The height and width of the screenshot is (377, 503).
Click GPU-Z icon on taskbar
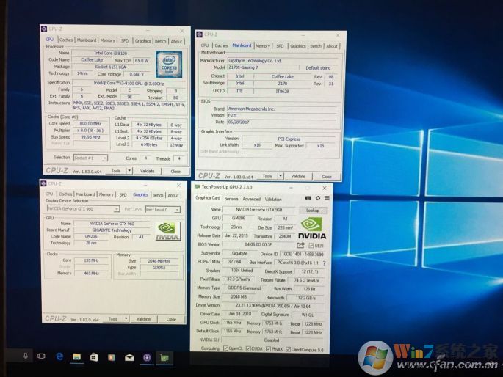pos(164,358)
